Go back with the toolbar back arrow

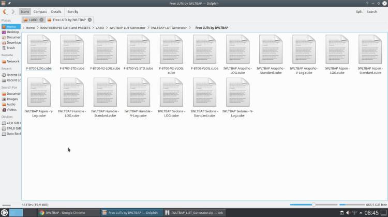(x=5, y=11)
